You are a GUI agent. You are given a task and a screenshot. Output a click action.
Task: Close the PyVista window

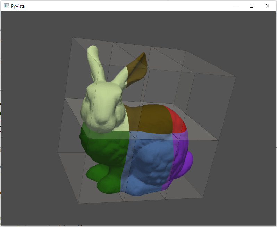coord(268,6)
